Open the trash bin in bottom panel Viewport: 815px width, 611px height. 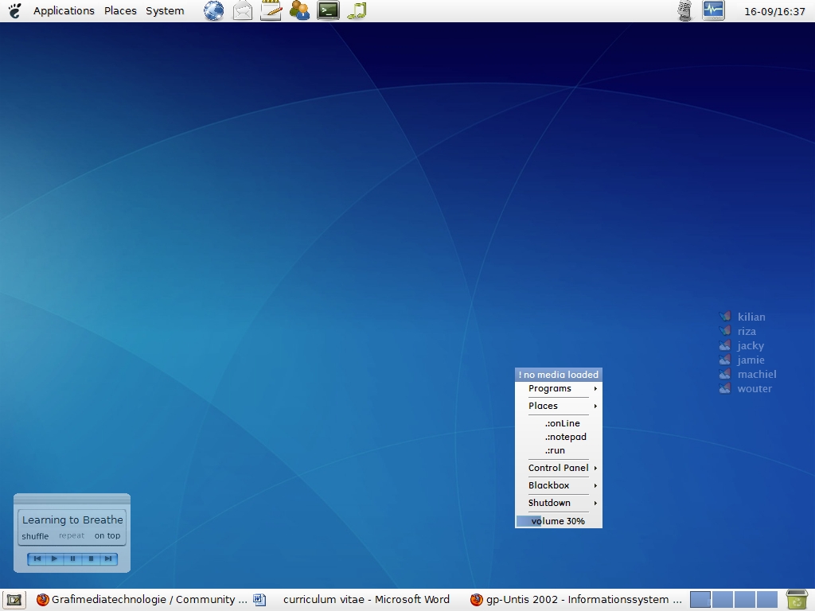tap(797, 599)
